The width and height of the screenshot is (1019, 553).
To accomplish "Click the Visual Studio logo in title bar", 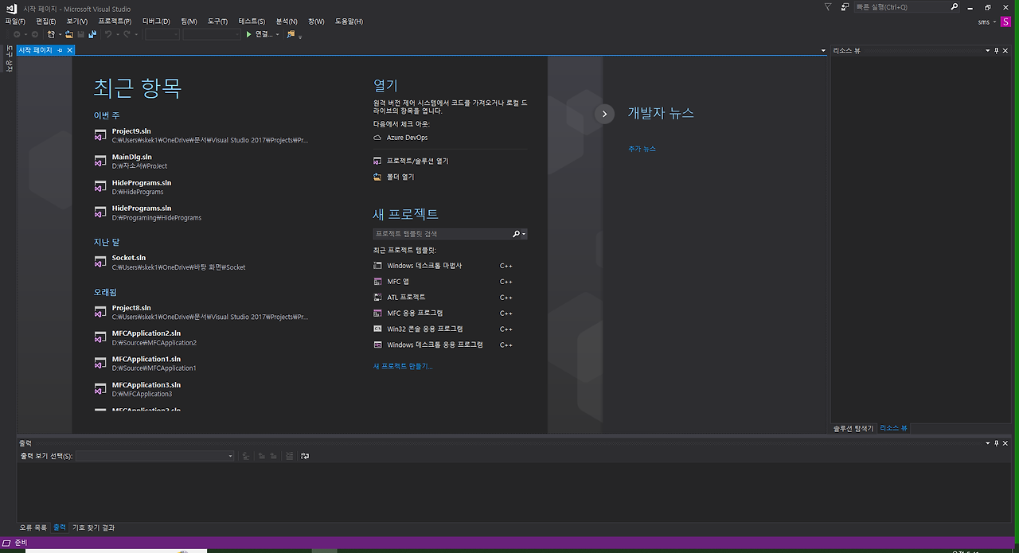I will coord(11,8).
